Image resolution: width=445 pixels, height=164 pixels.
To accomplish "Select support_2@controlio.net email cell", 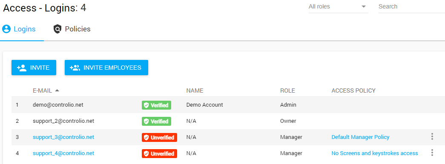I will [63, 121].
